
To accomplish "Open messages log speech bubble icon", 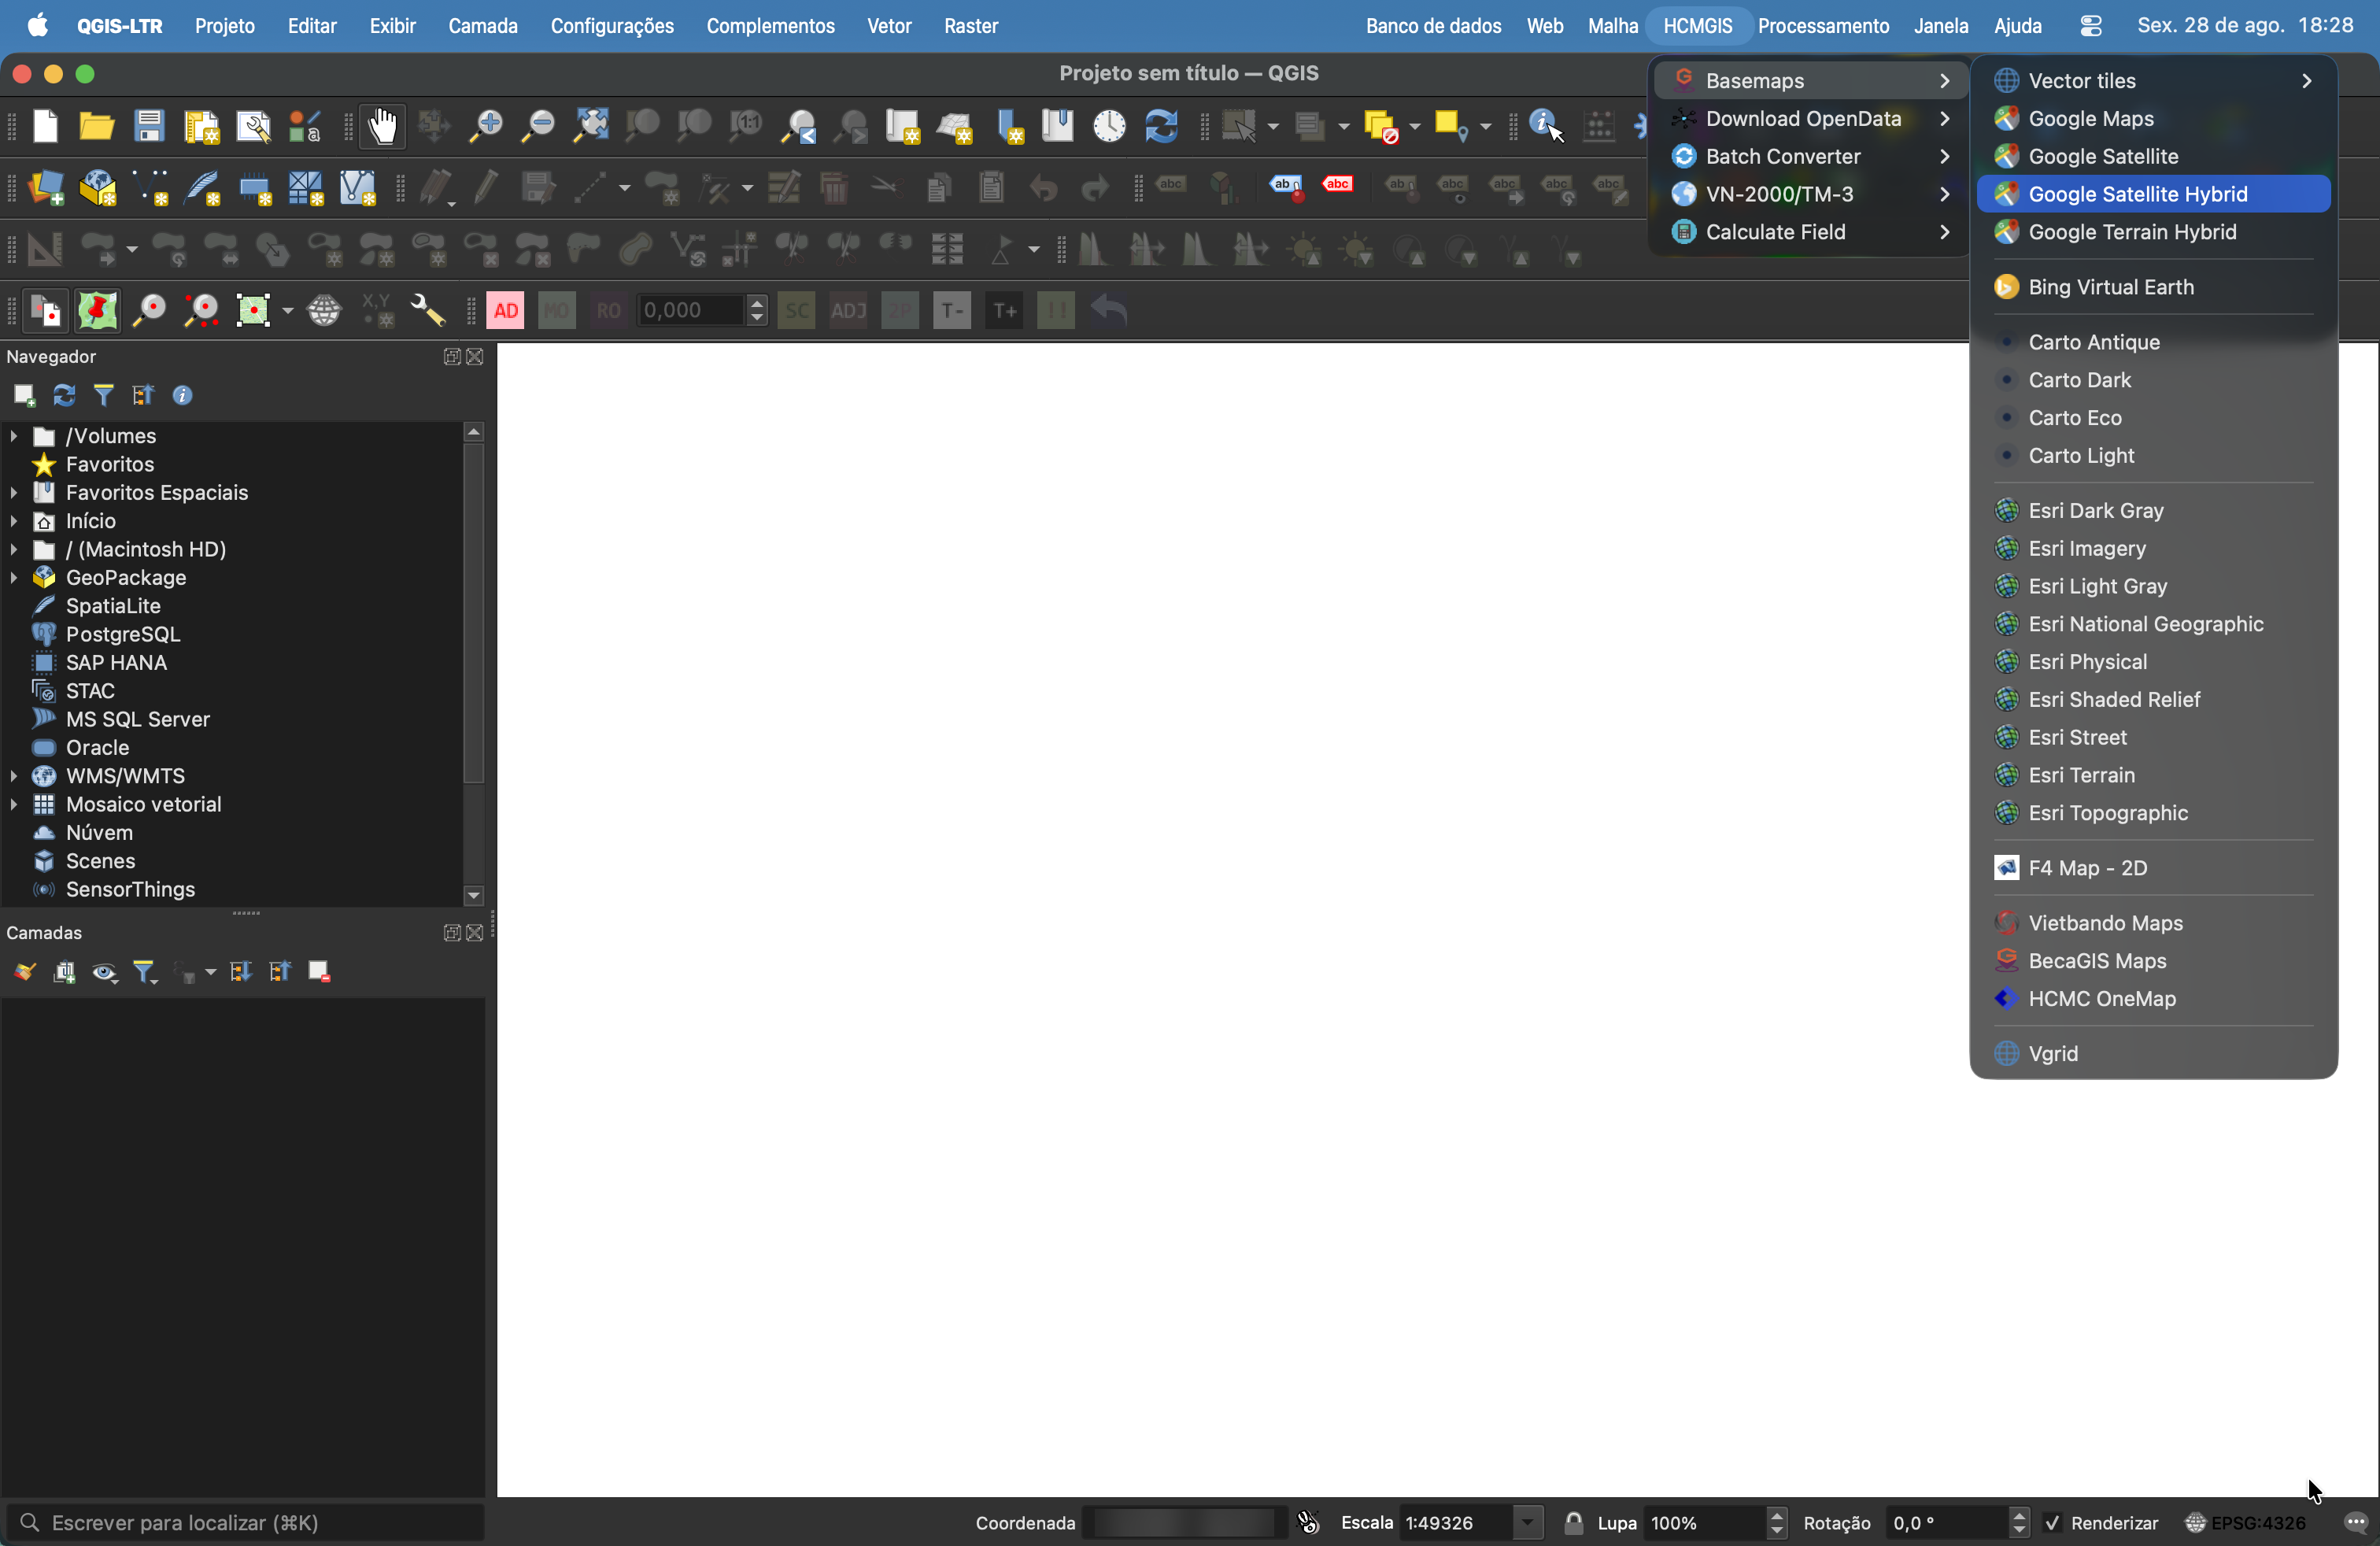I will coord(2355,1523).
